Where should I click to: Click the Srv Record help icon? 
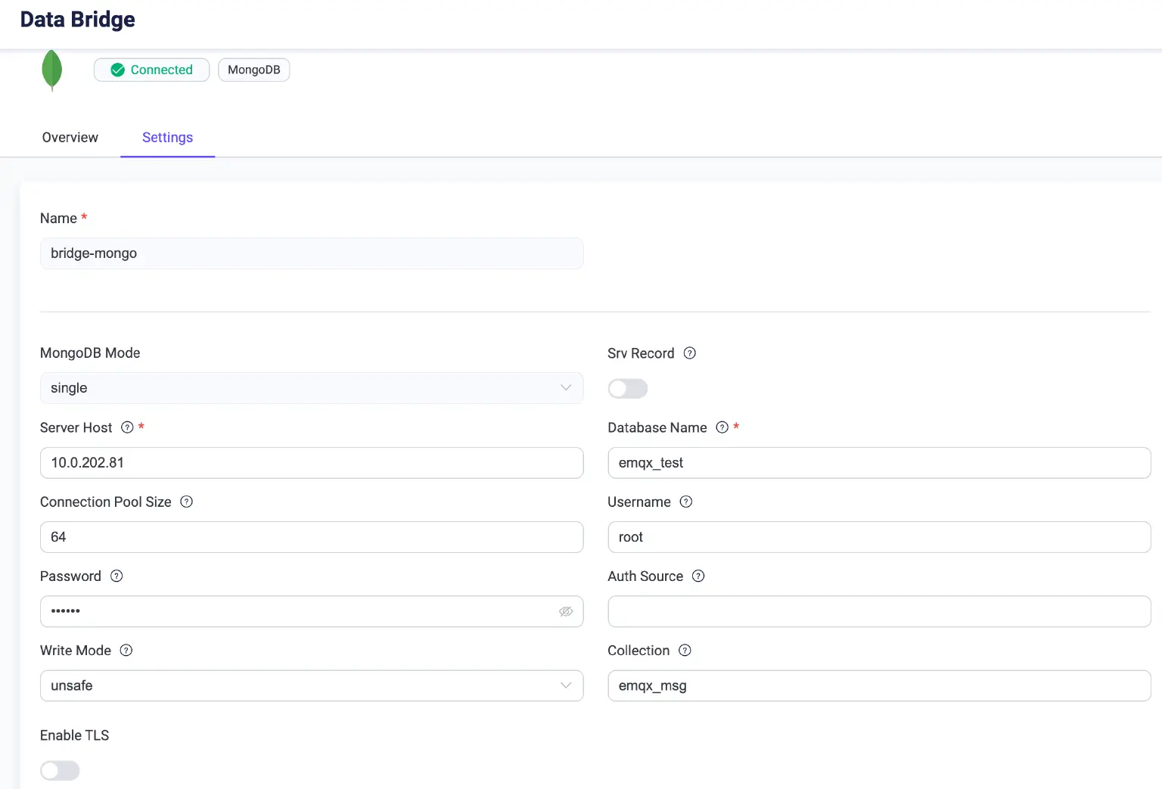690,353
